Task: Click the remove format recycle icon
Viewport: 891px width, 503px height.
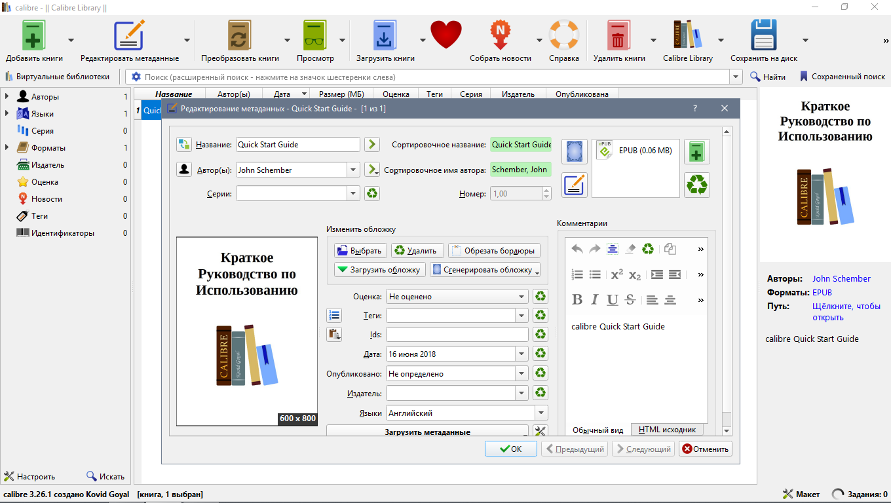Action: click(697, 185)
